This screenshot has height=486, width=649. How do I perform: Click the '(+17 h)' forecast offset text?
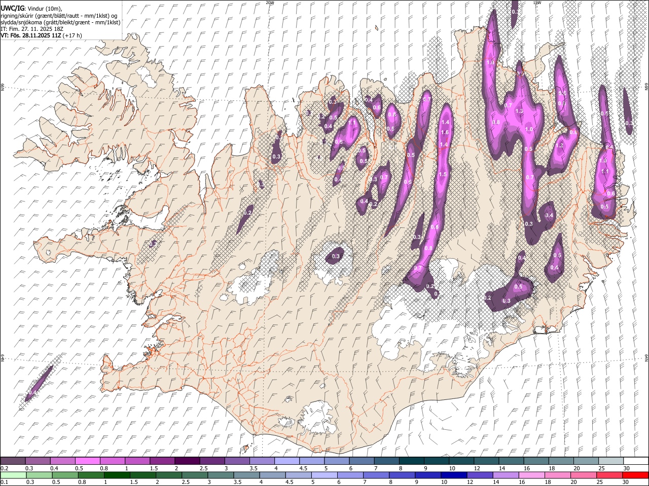[x=73, y=35]
